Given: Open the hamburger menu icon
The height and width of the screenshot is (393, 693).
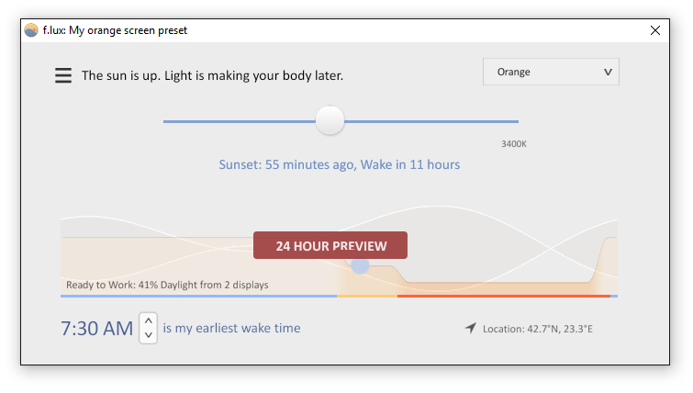Looking at the screenshot, I should tap(63, 75).
